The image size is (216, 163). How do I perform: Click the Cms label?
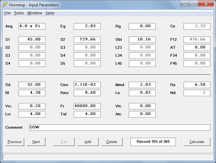click(x=64, y=85)
